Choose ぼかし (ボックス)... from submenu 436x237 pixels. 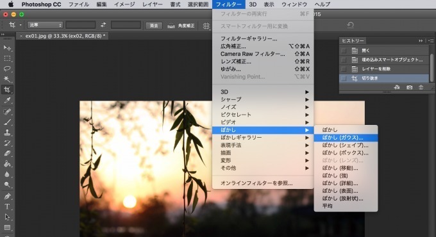point(346,153)
